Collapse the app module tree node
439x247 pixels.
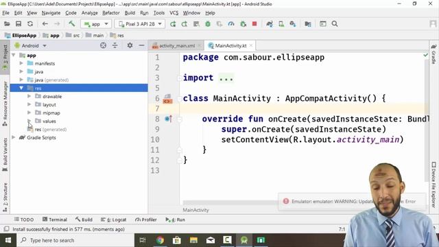coord(14,55)
